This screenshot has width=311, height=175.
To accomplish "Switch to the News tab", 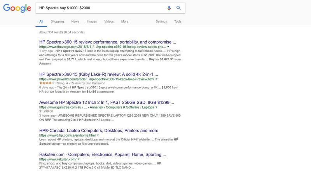I will coord(75,21).
